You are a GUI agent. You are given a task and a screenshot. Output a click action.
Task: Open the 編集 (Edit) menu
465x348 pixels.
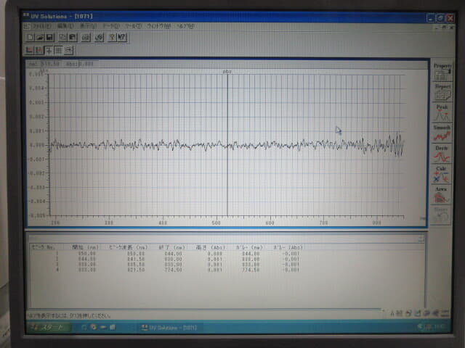pos(65,26)
